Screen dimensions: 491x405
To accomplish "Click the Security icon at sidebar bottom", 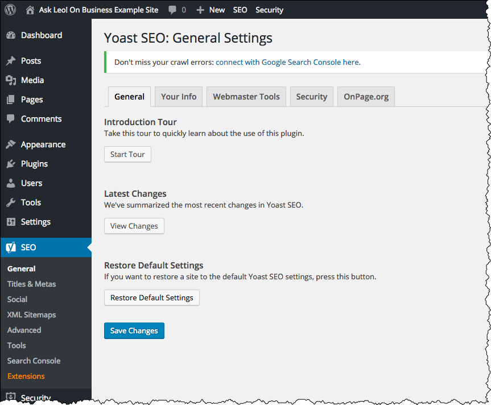I will point(11,396).
